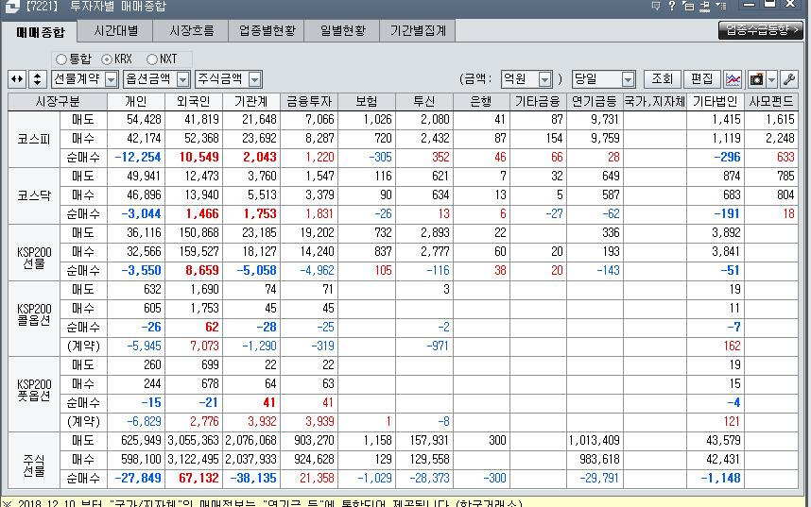Click the 코스피 사모펀드 net value 633
The image size is (811, 507).
click(785, 157)
